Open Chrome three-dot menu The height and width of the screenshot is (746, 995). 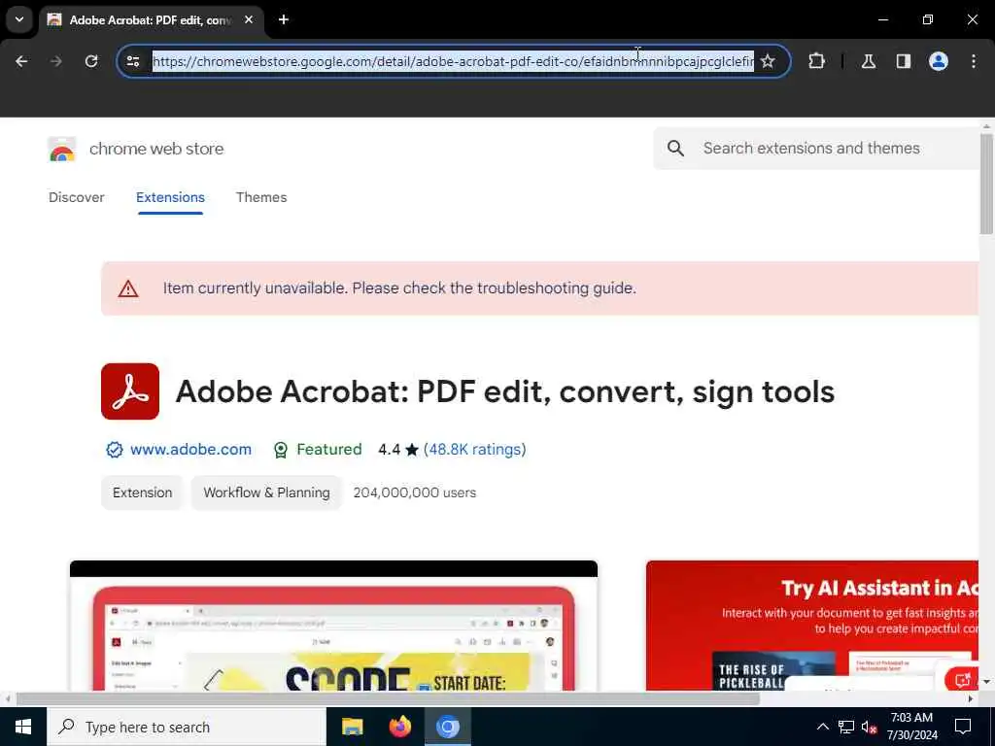pos(974,61)
